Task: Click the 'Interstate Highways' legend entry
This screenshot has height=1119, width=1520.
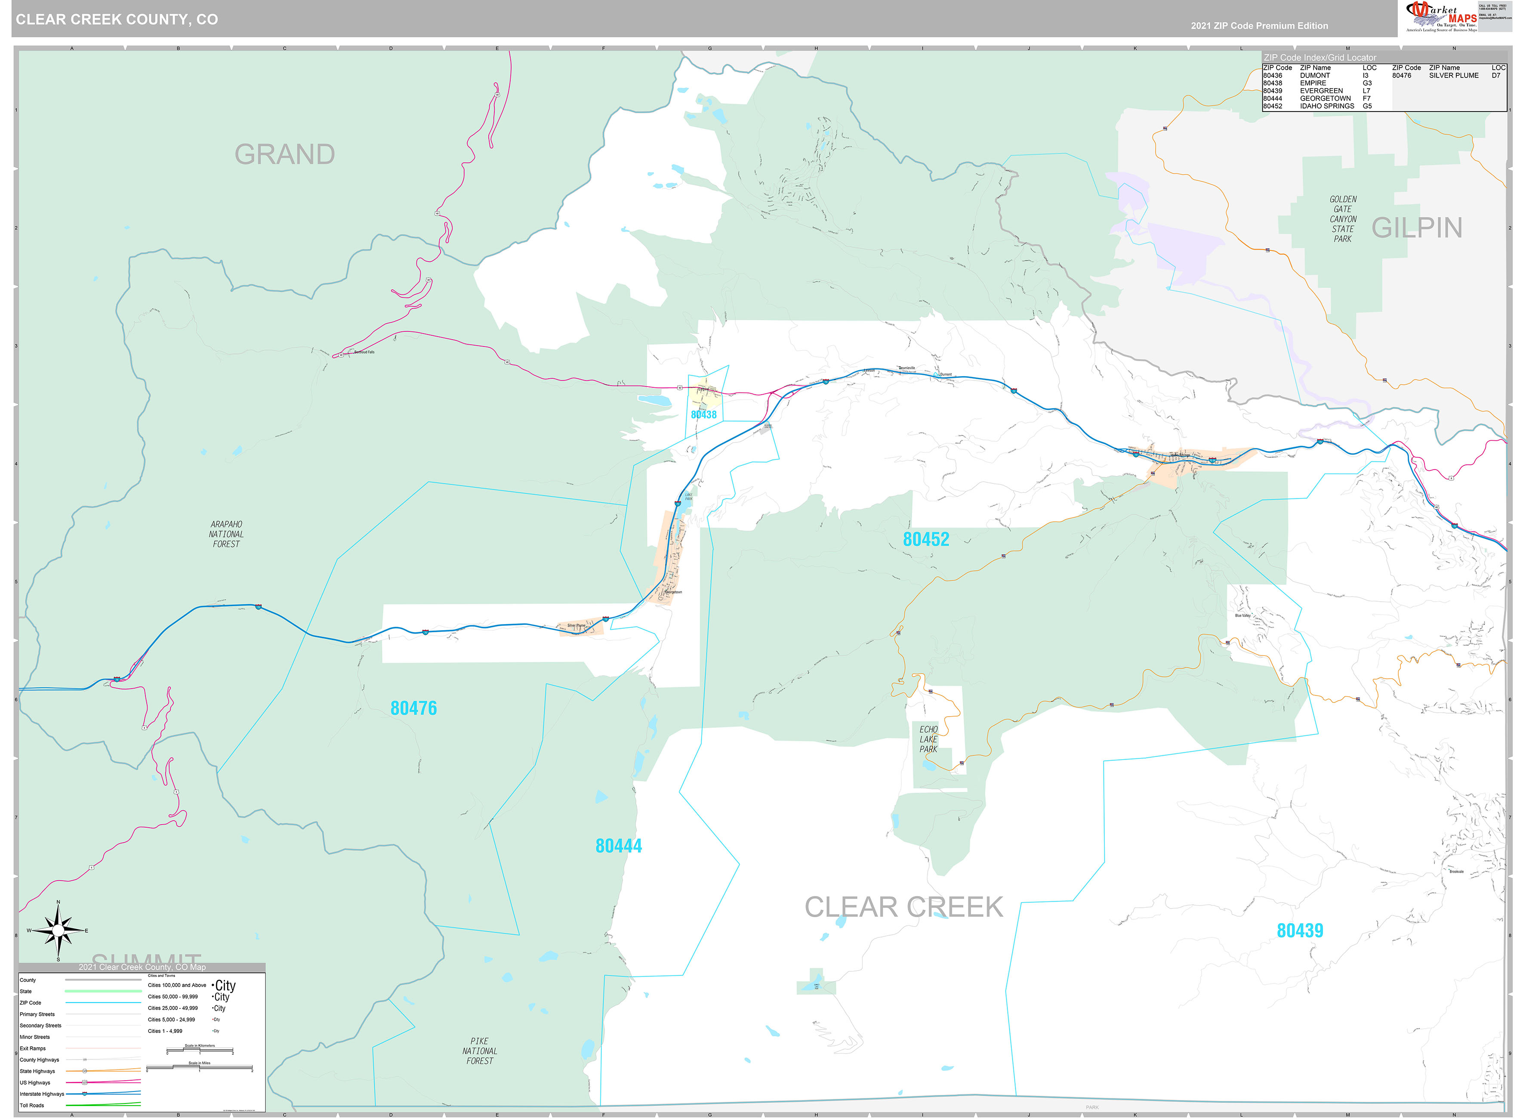Action: tap(42, 1094)
